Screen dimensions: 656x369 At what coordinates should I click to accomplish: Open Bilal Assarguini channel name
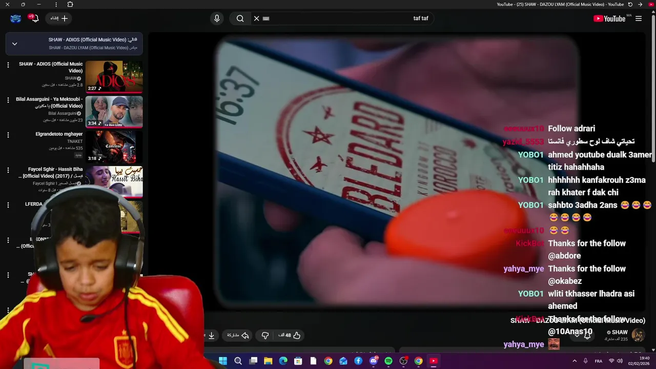(62, 113)
